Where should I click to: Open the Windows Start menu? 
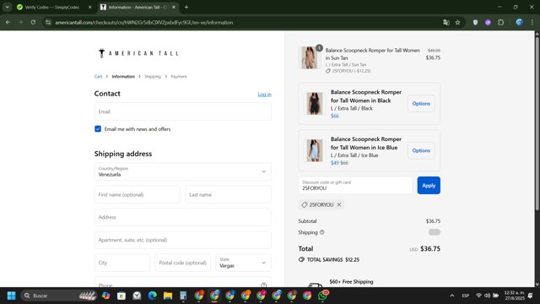point(11,296)
